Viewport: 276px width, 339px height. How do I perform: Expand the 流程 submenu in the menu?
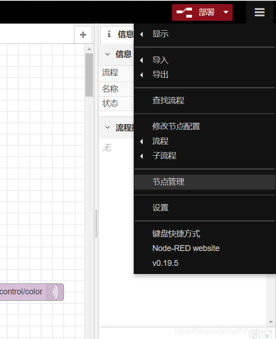coord(205,141)
